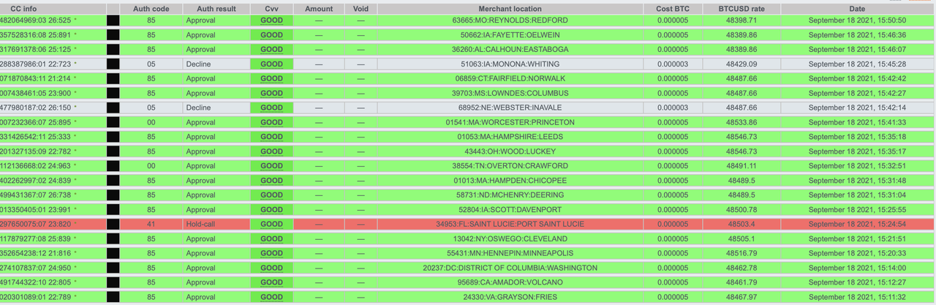Click date September 18 2021, 15:45:28

click(x=857, y=64)
